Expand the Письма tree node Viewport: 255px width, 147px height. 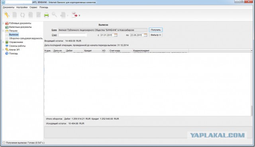pyautogui.click(x=3, y=31)
